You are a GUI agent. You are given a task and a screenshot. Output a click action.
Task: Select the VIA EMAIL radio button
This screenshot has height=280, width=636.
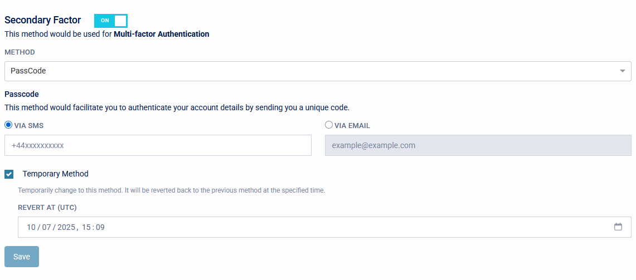click(329, 125)
